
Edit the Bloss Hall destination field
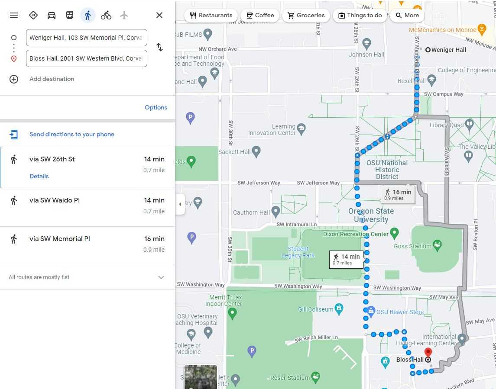(86, 58)
